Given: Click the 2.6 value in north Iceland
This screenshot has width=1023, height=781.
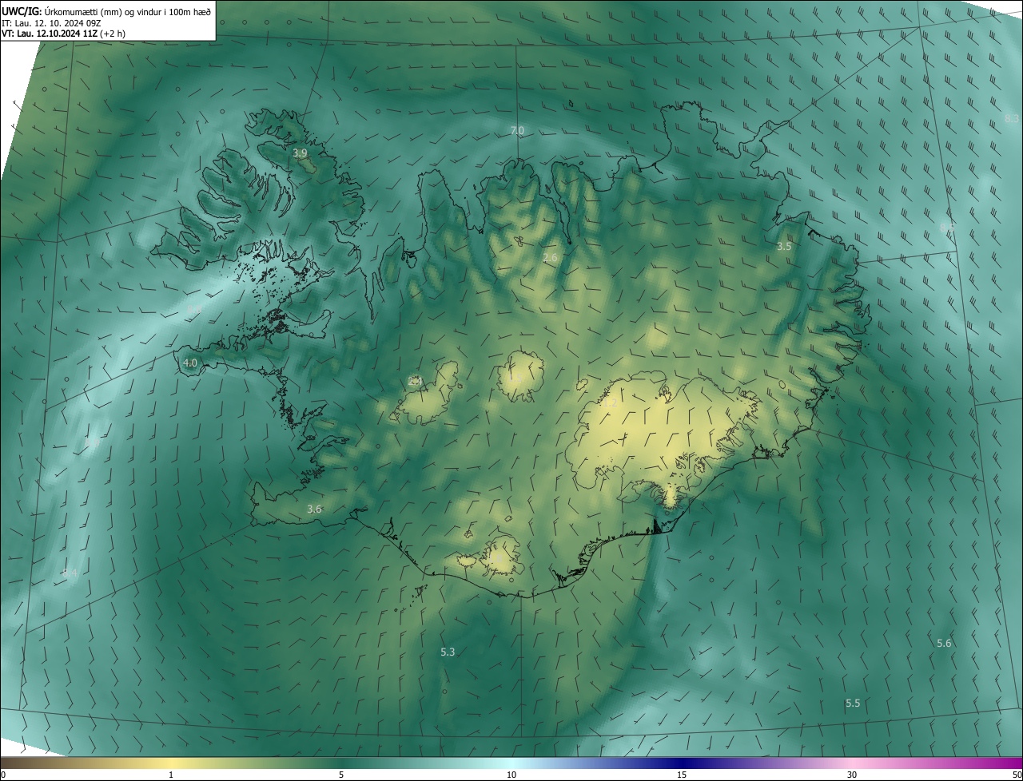Looking at the screenshot, I should pos(550,257).
